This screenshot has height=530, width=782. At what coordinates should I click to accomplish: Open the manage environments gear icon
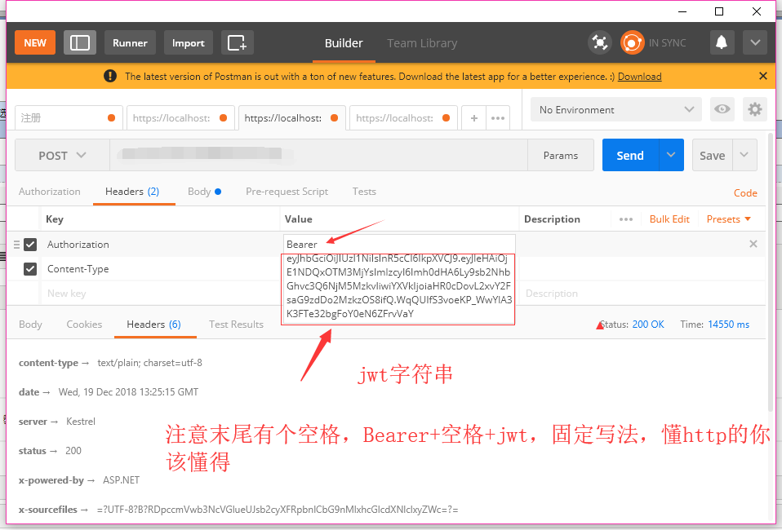754,109
